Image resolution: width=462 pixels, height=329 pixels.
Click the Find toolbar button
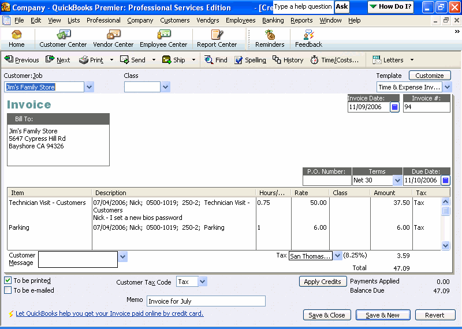(x=216, y=60)
